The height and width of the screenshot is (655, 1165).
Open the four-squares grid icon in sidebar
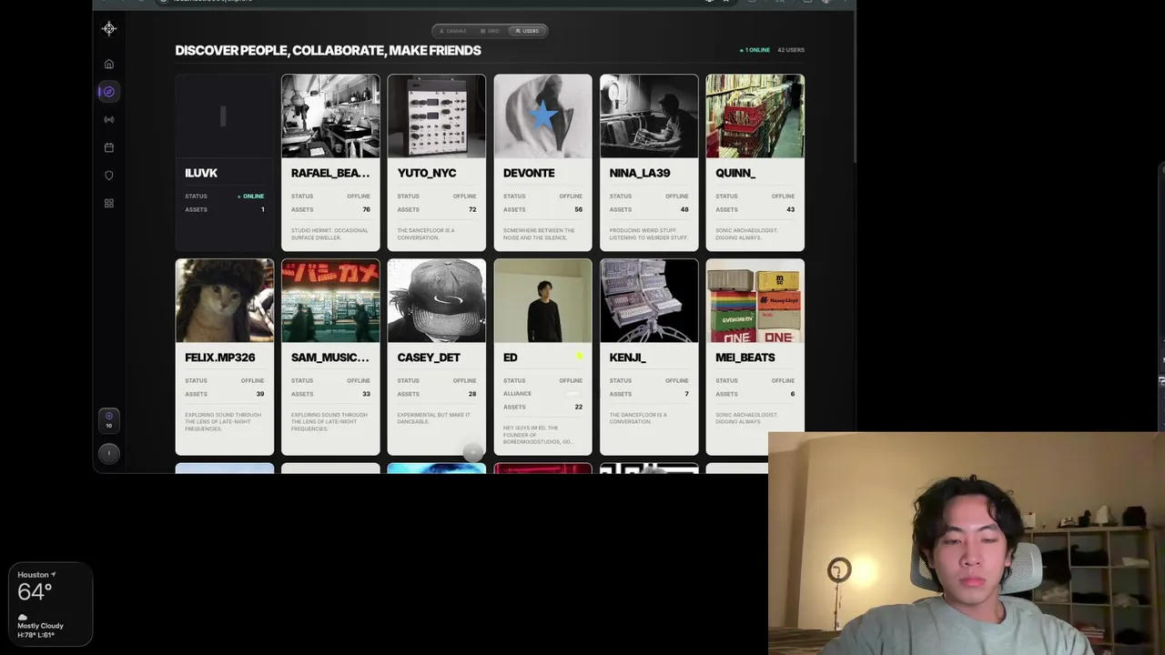(108, 203)
